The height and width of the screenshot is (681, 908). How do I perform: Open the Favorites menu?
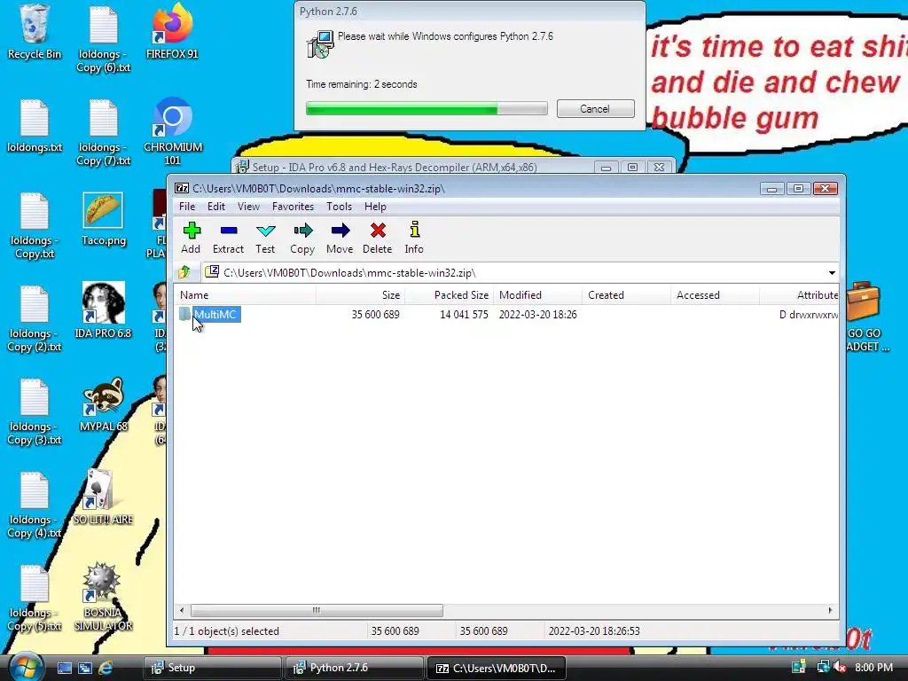tap(293, 207)
